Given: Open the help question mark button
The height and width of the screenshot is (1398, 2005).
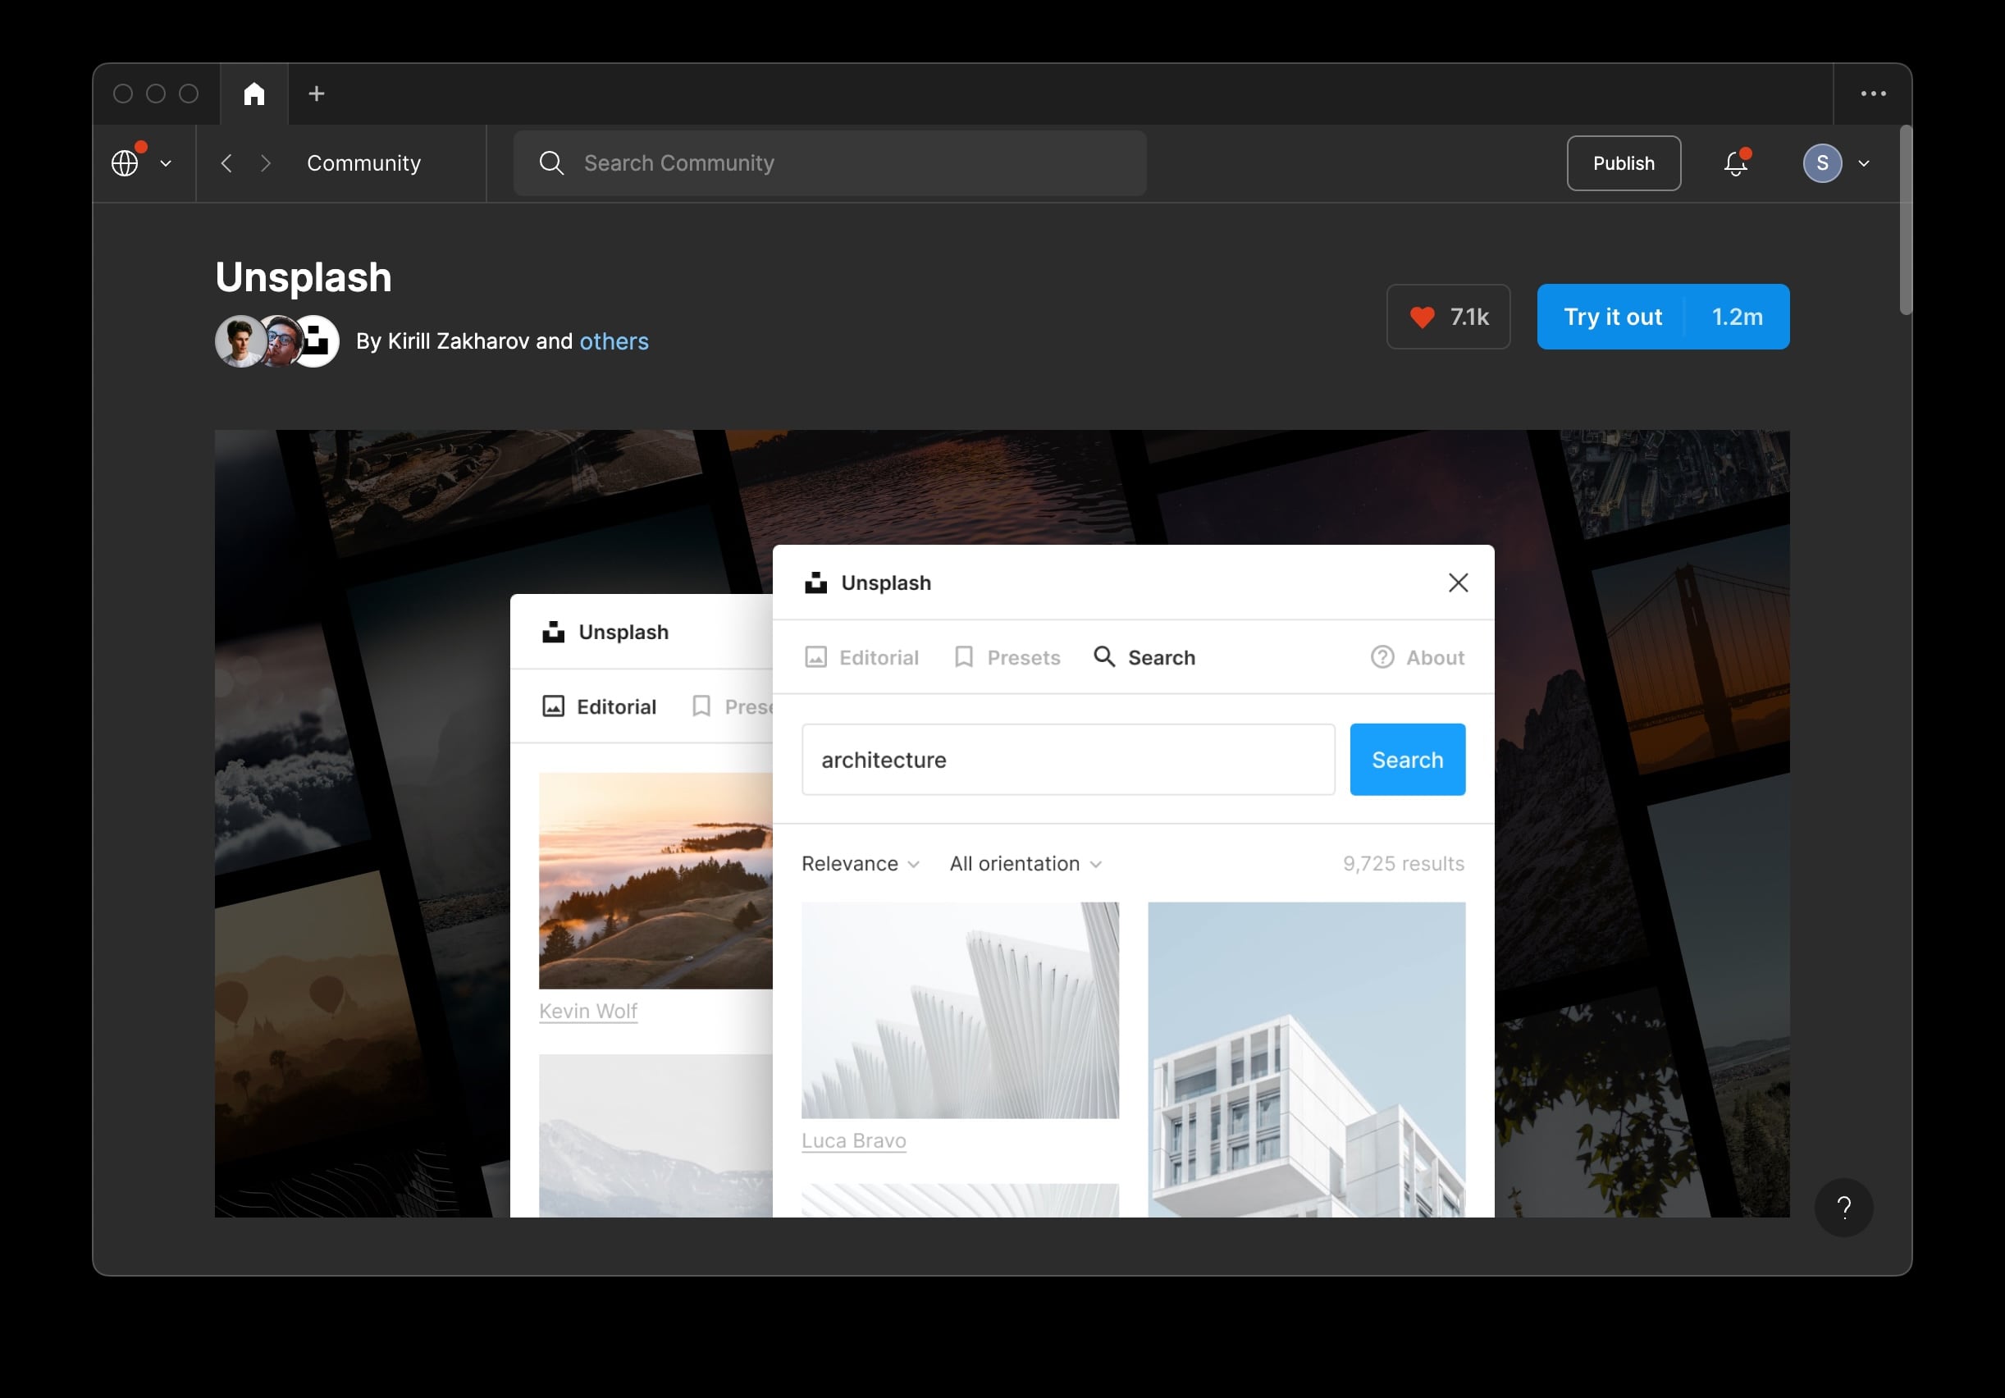Looking at the screenshot, I should pos(1843,1208).
